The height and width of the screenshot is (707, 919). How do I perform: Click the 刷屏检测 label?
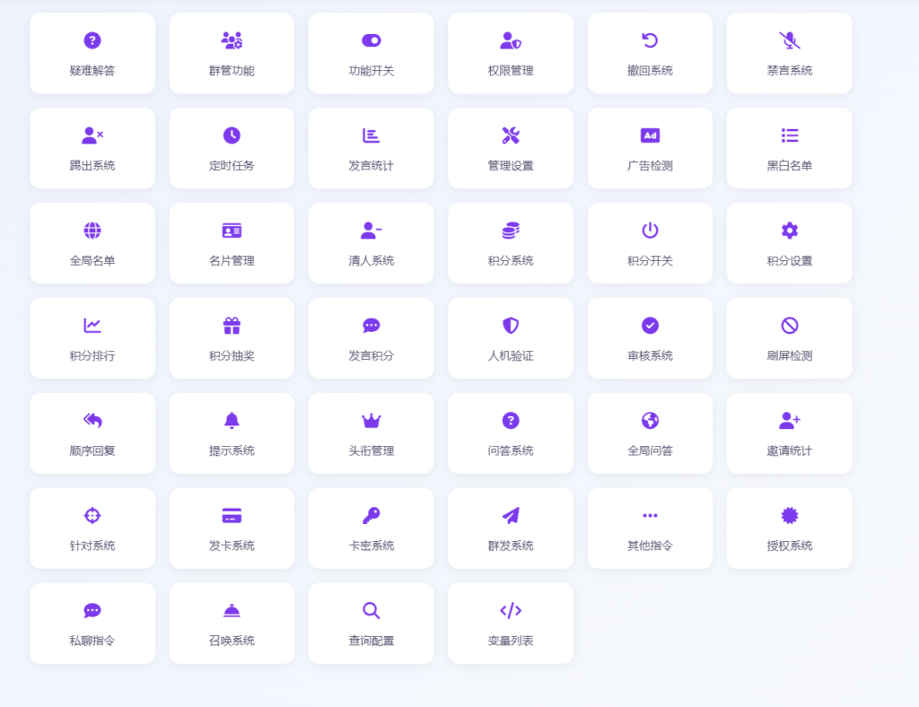point(790,355)
